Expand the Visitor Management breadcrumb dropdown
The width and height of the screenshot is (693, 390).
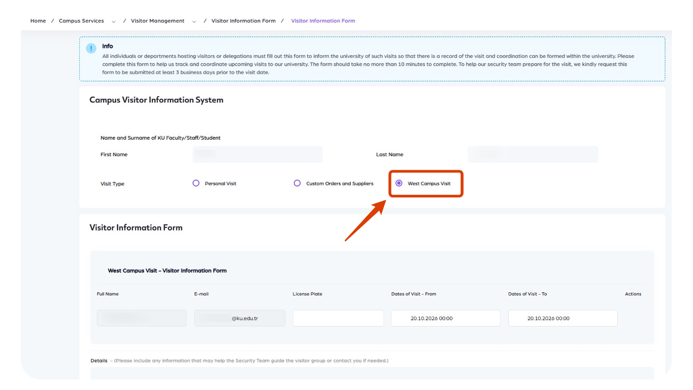[x=194, y=22]
